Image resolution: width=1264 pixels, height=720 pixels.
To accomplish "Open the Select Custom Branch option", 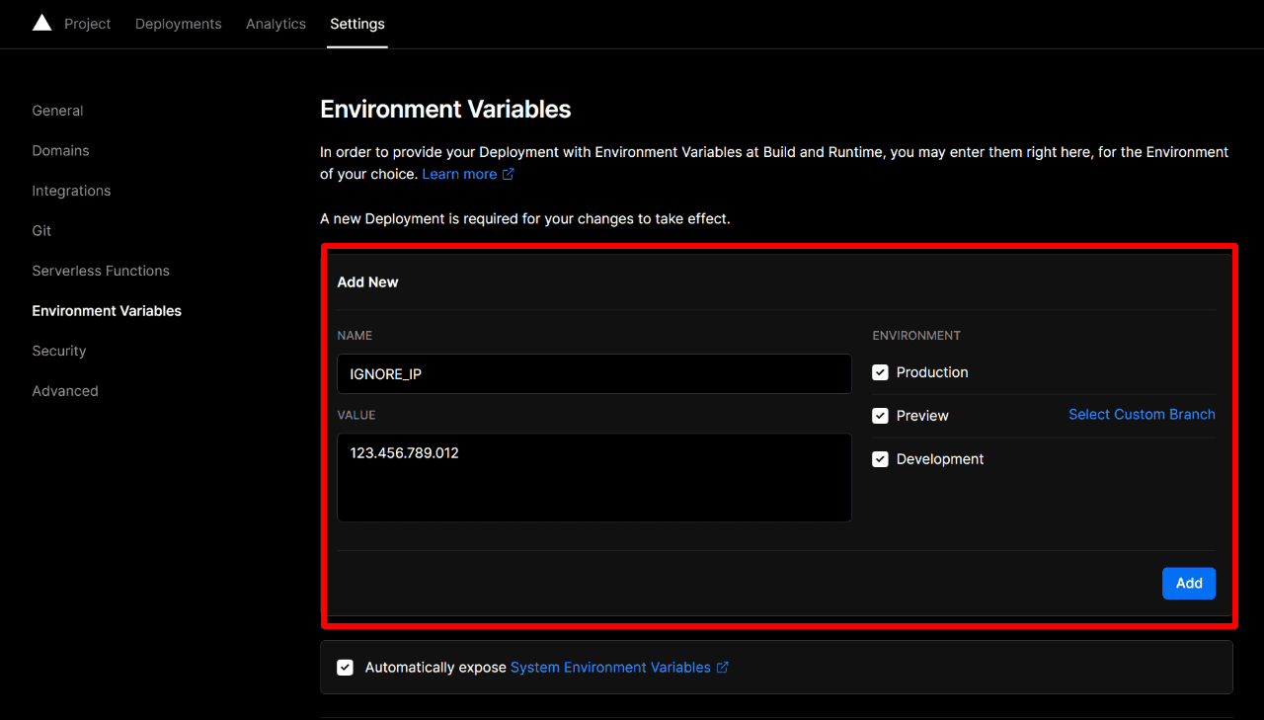I will pos(1142,415).
